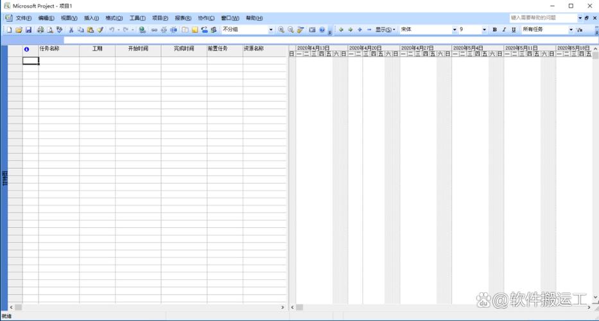Run the spelling check icon
This screenshot has width=599, height=321.
coord(59,30)
